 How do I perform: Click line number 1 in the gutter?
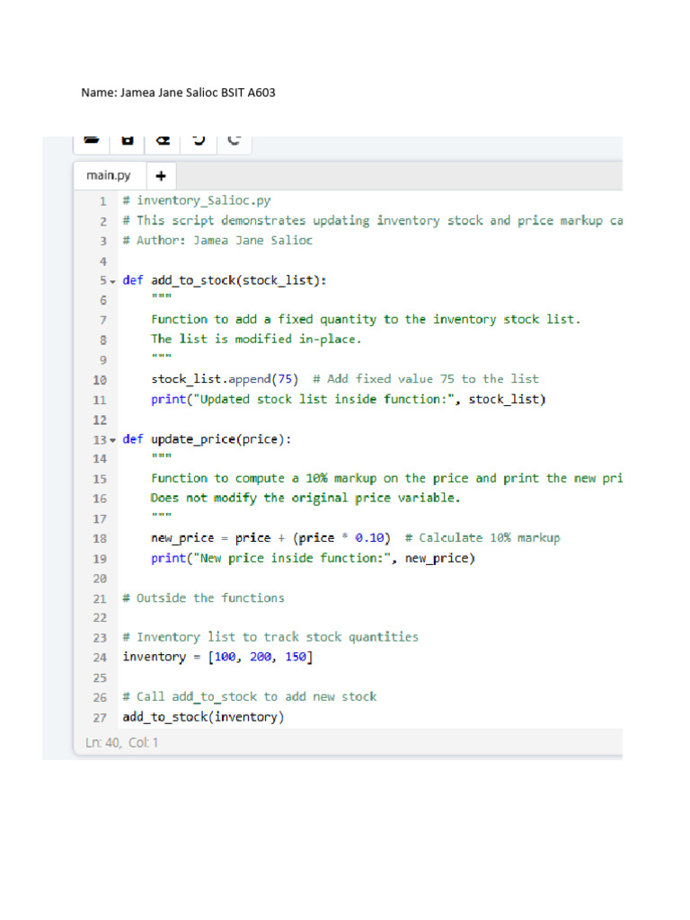click(102, 201)
